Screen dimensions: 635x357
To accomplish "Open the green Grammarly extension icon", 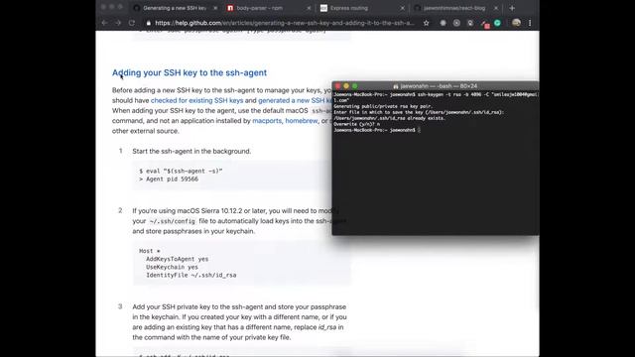I will (x=497, y=23).
